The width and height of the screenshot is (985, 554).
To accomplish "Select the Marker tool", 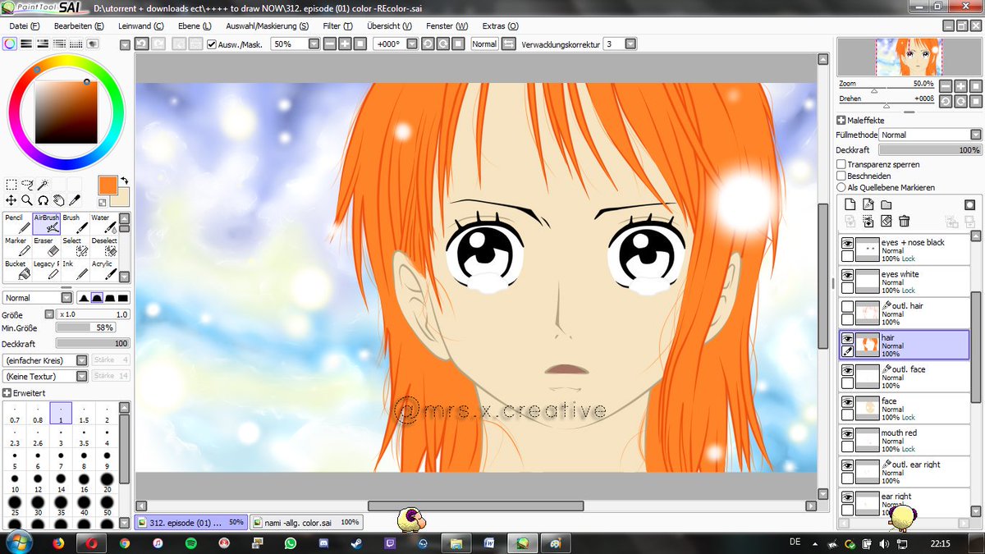I will tap(17, 246).
